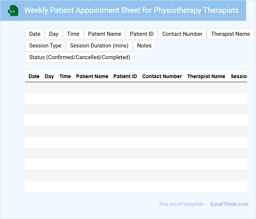Click the Day column header

(x=49, y=76)
